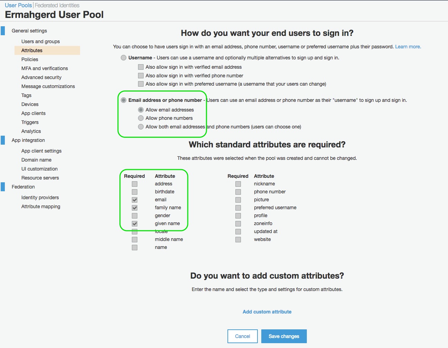Select the Username sign-in radio button
The image size is (448, 348).
point(124,58)
